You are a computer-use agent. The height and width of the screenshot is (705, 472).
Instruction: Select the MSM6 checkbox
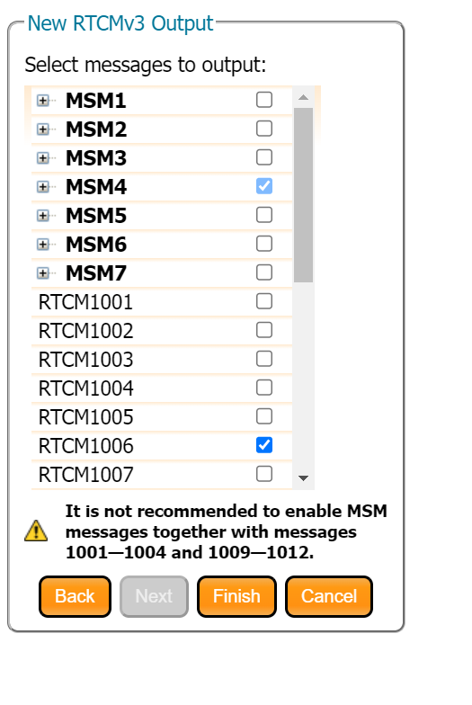tap(264, 244)
